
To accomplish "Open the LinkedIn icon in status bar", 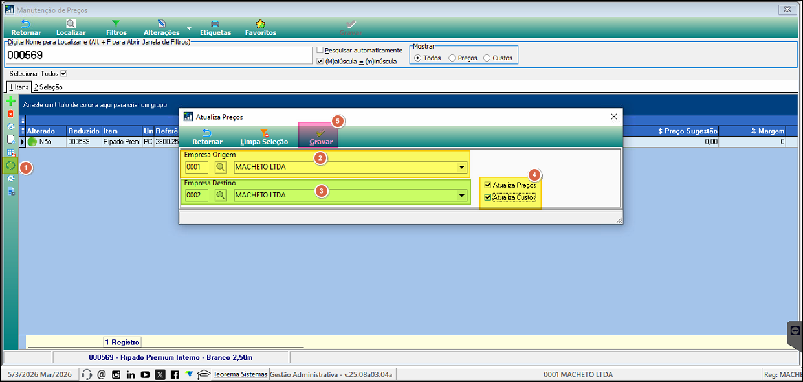I will pos(131,374).
